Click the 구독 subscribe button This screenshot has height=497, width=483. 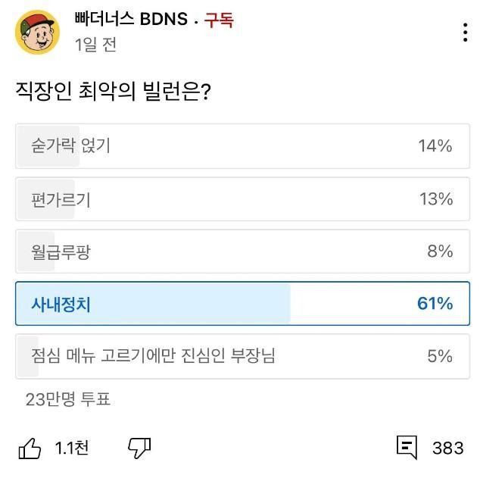(x=219, y=20)
